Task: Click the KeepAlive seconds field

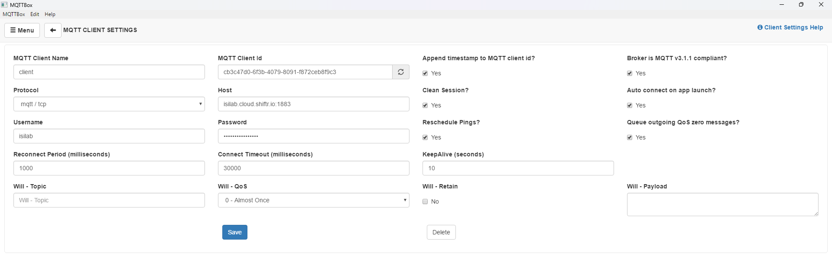Action: pyautogui.click(x=518, y=168)
